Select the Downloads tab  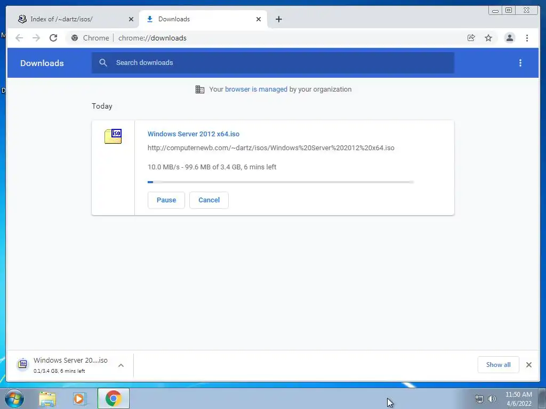click(x=203, y=19)
